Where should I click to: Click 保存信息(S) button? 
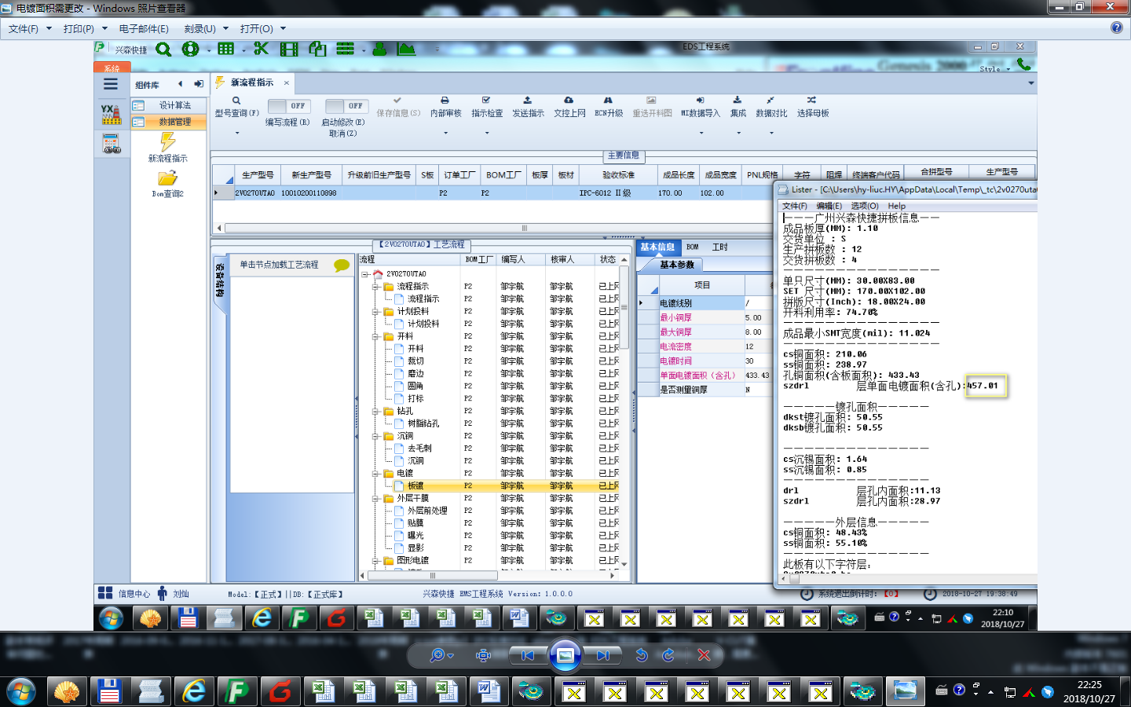click(398, 107)
